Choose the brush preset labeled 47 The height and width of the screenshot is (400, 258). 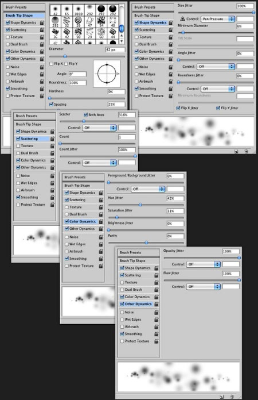(x=89, y=21)
